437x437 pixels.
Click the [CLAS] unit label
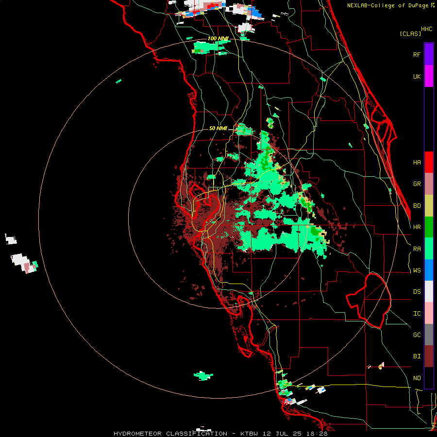point(410,34)
